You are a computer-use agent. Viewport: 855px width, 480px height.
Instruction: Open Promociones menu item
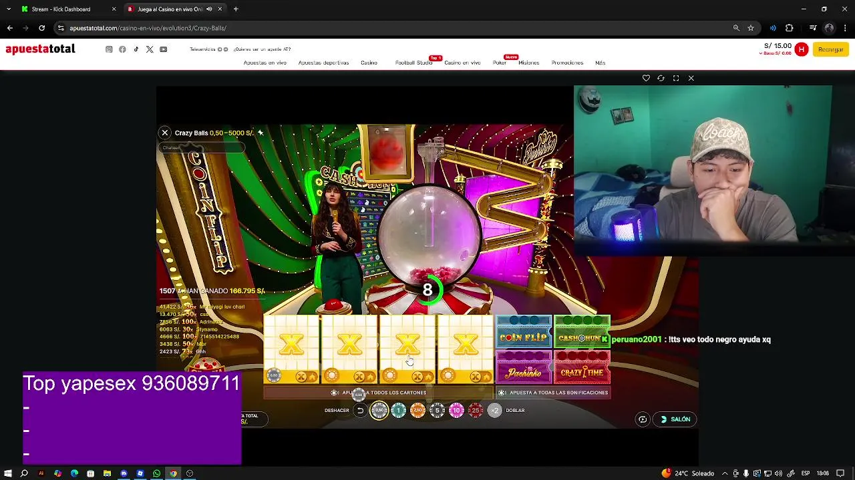[x=567, y=63]
